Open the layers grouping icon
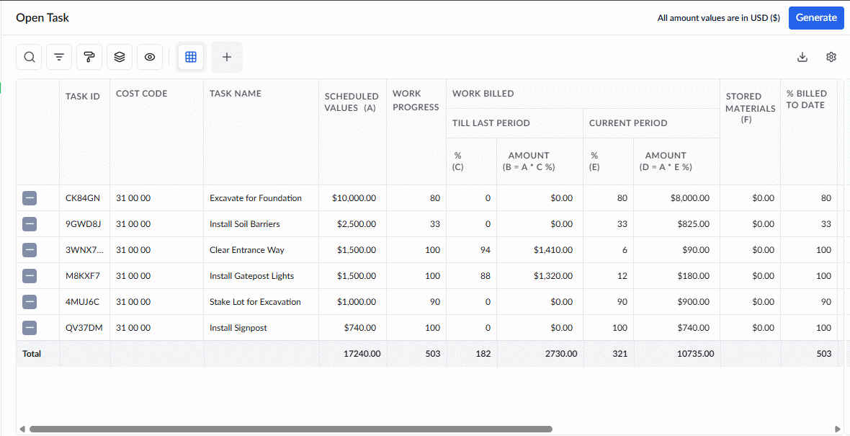This screenshot has height=436, width=850. [120, 57]
